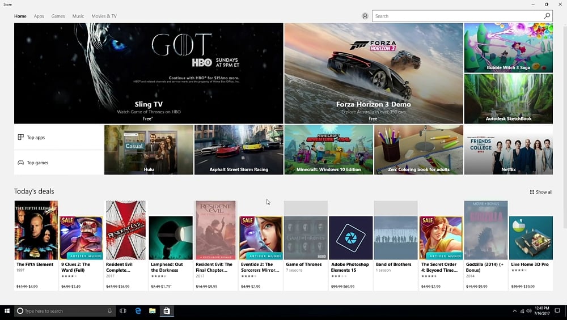
Task: Open the Hulu tile
Action: coord(149,150)
